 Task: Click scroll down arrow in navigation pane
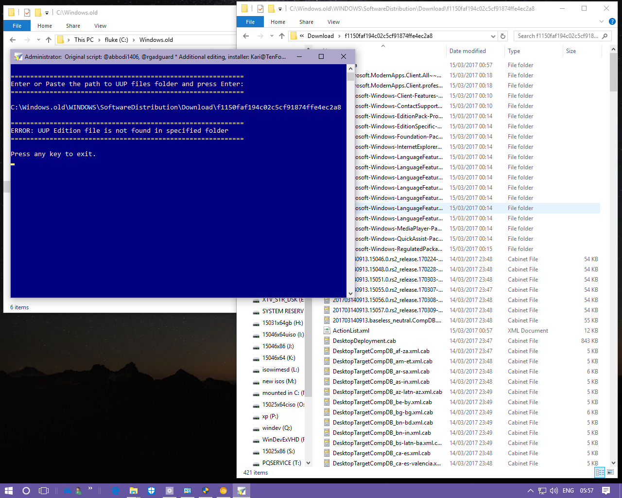308,463
